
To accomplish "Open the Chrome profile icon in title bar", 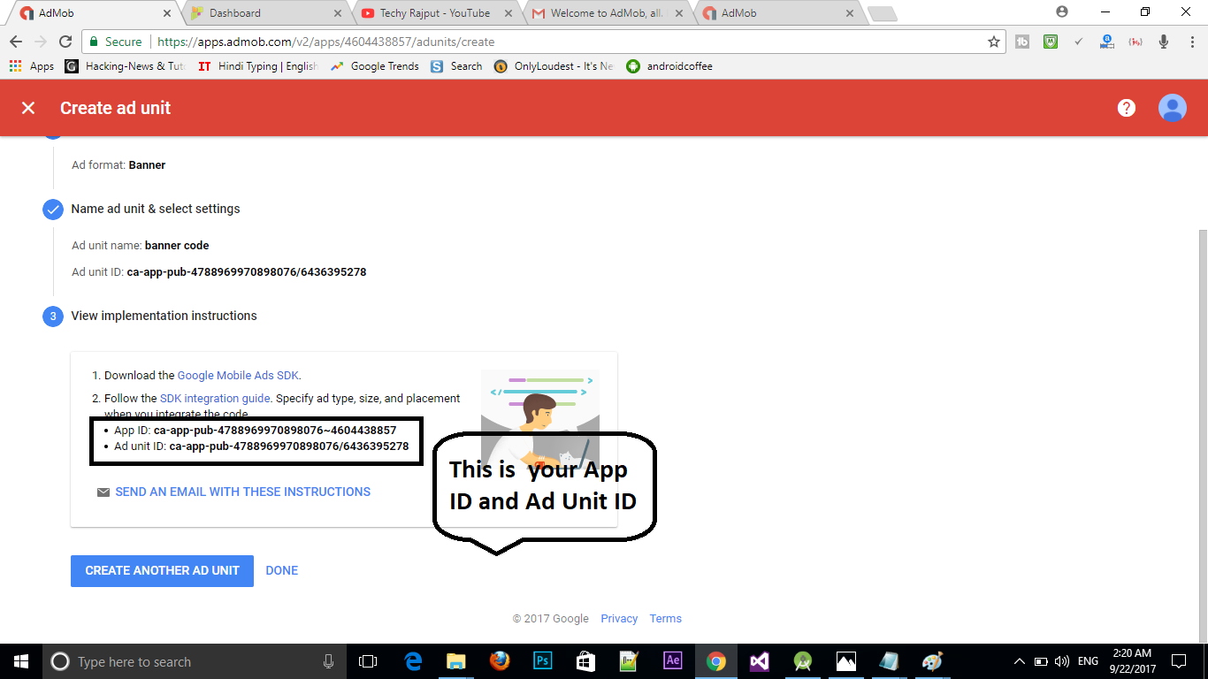I will [x=1062, y=11].
